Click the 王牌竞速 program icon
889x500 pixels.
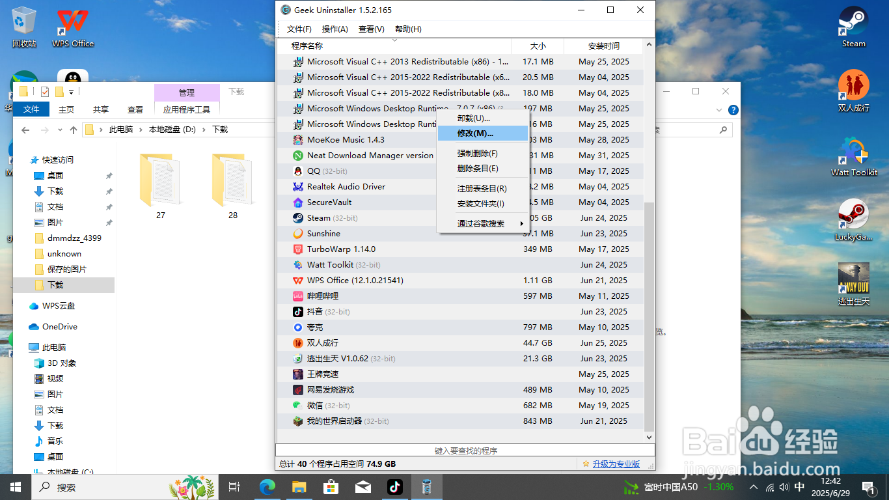(297, 374)
